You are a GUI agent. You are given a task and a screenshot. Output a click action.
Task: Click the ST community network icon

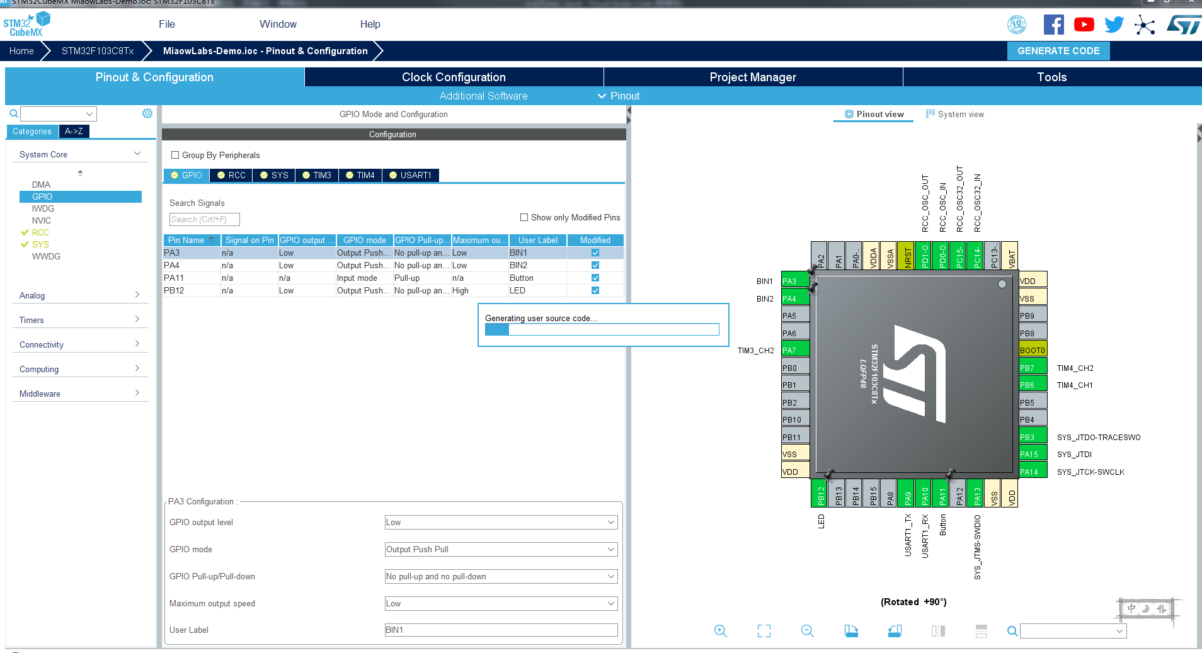point(1145,25)
